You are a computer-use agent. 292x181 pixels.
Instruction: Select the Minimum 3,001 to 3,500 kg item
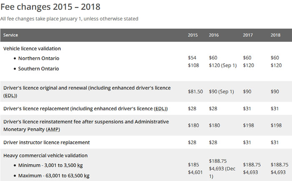click(x=53, y=166)
